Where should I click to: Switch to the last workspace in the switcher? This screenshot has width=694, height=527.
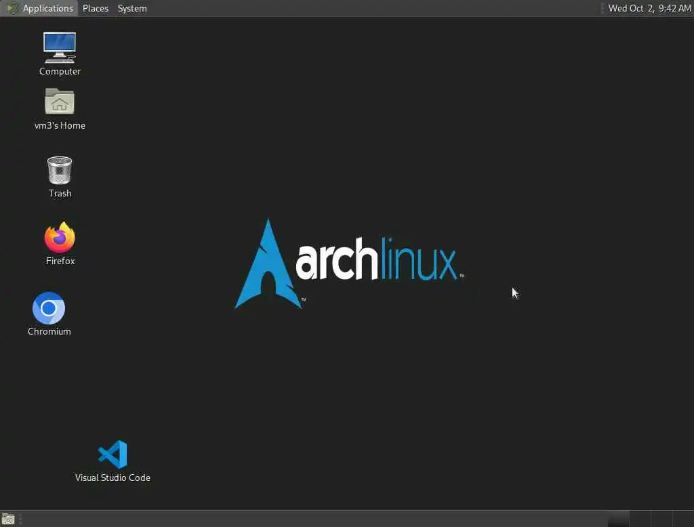(x=683, y=519)
